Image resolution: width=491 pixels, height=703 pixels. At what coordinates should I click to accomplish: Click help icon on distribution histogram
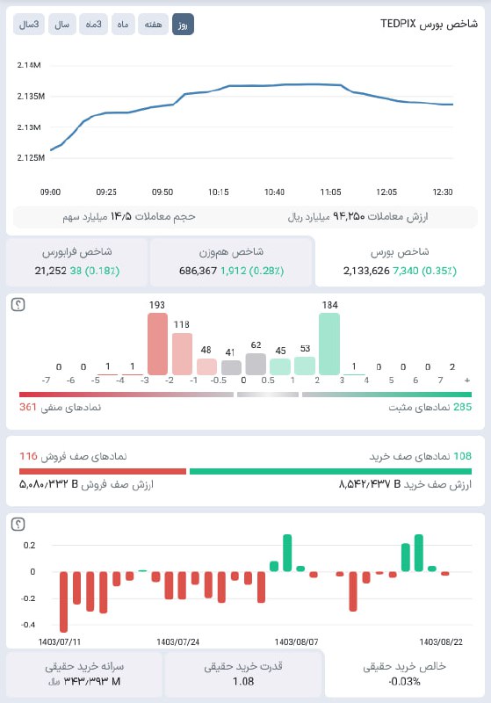18,305
